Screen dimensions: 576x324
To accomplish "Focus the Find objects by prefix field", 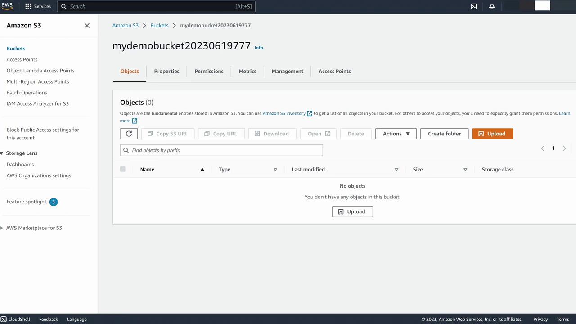I will (221, 150).
